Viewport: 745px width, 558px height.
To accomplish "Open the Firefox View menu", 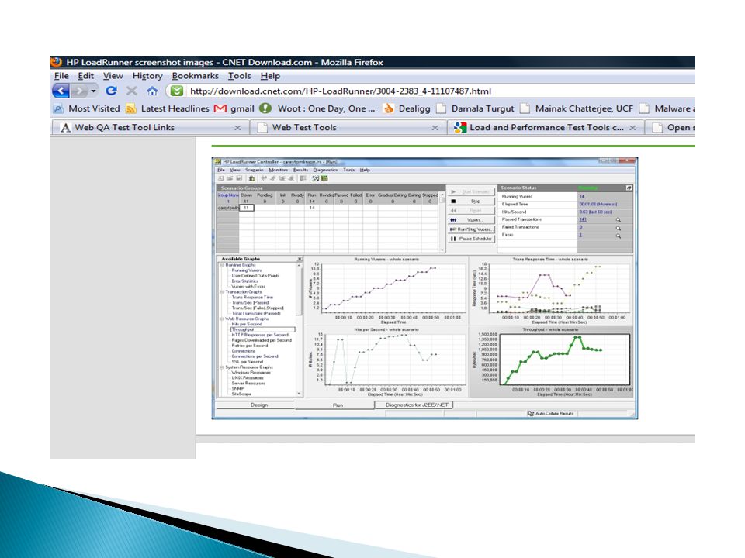I will [113, 76].
